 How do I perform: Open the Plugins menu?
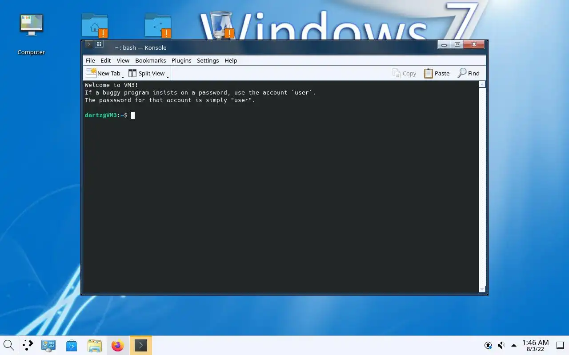click(181, 60)
